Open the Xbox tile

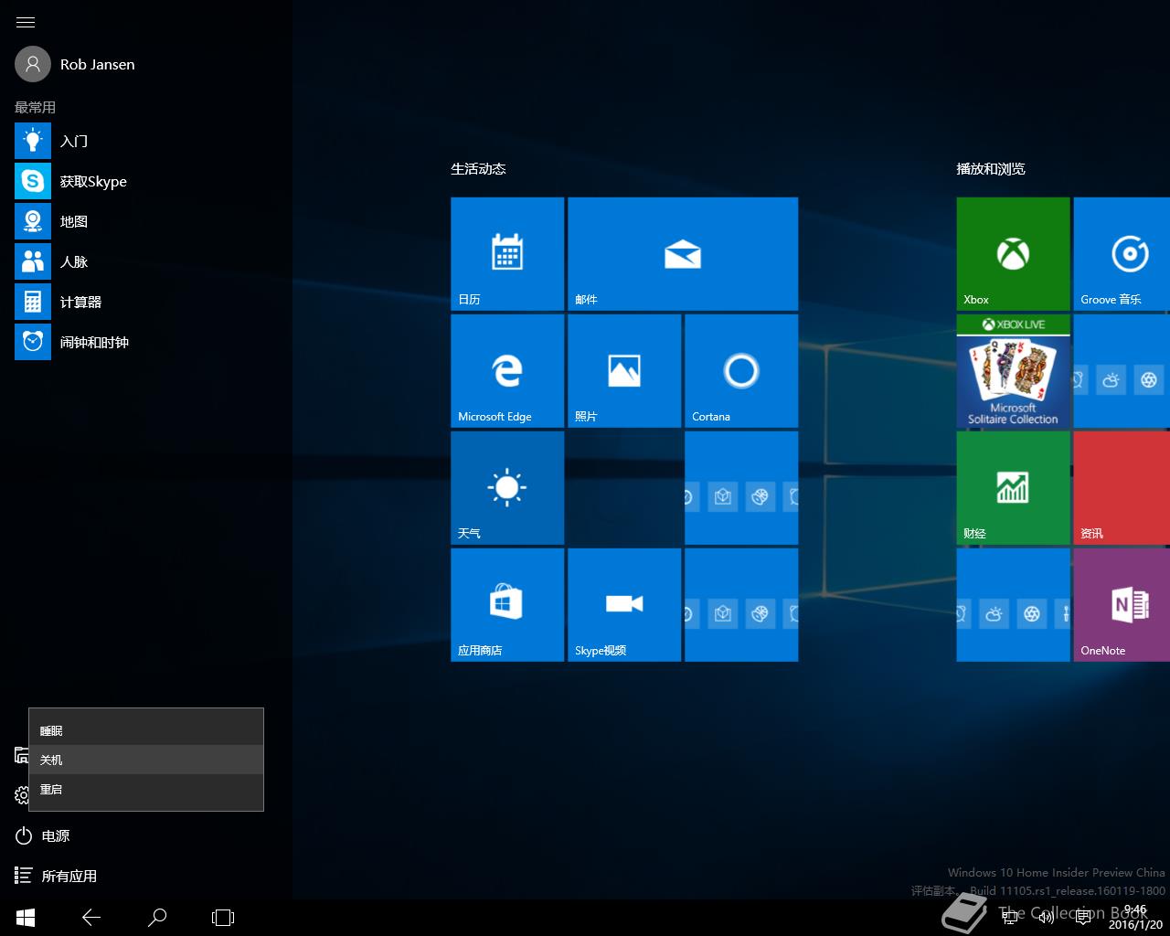pyautogui.click(x=1014, y=254)
